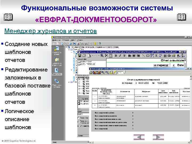Viewport: 192px width, 144px height.
Task: Center text in report editor toolbar
Action: [x=134, y=56]
